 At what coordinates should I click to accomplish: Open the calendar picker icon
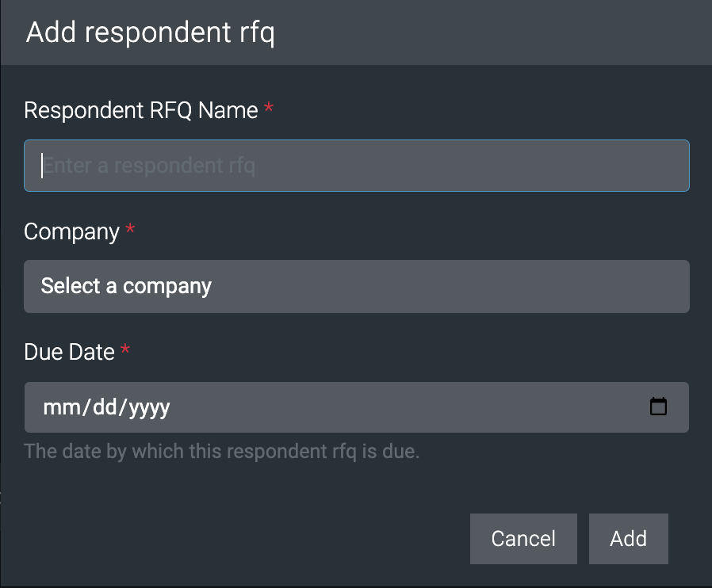click(x=658, y=407)
